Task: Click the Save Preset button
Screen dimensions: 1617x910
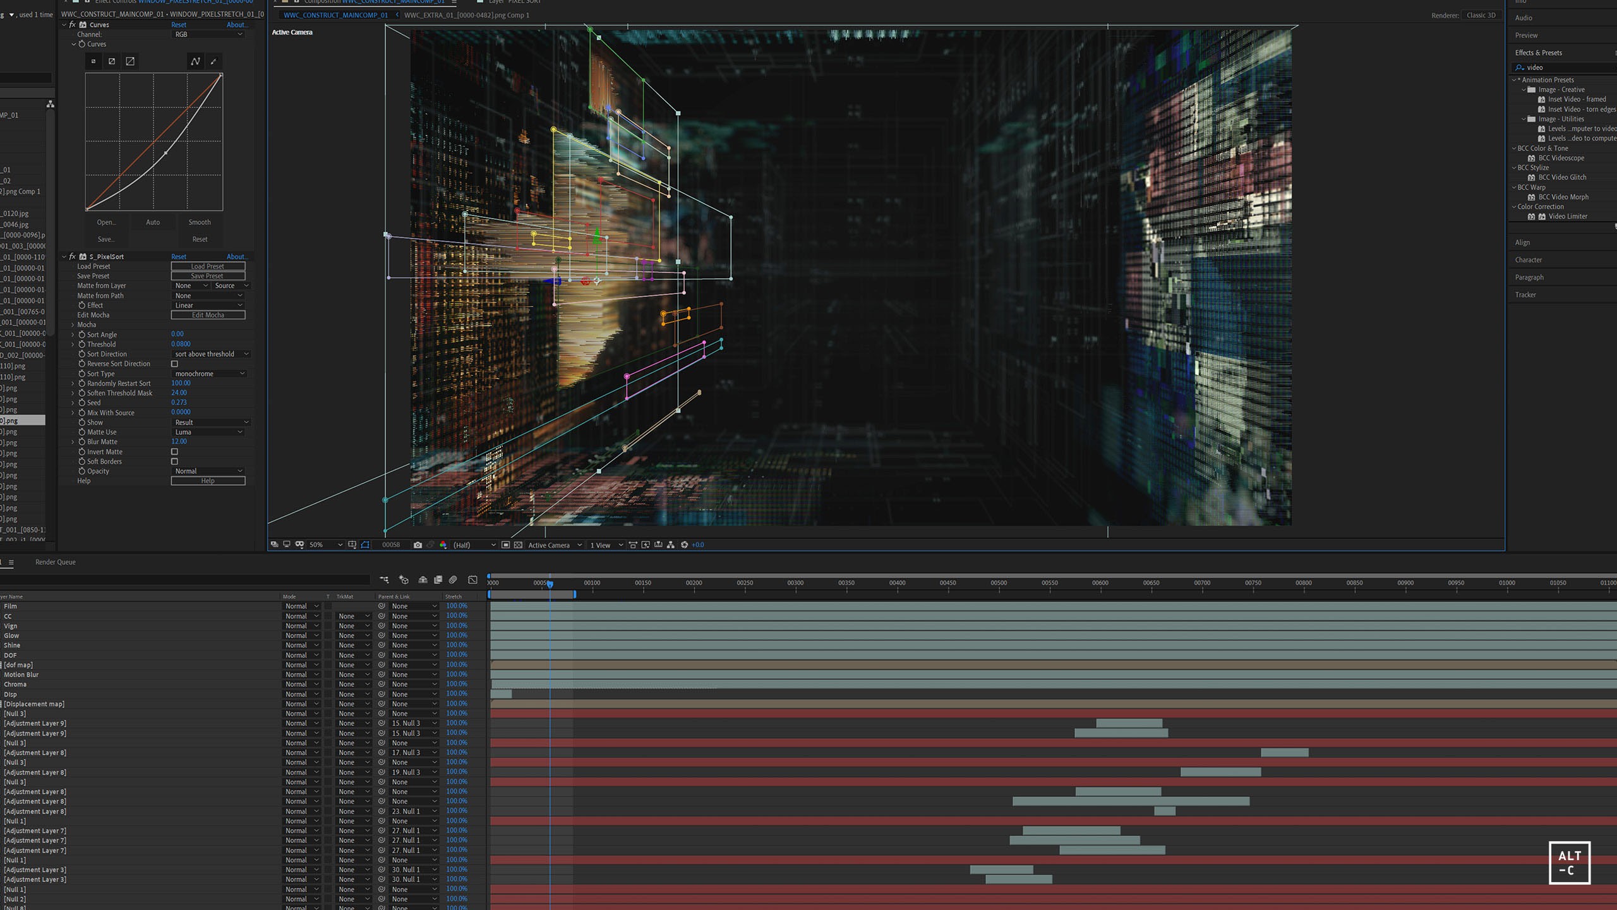Action: pyautogui.click(x=208, y=276)
